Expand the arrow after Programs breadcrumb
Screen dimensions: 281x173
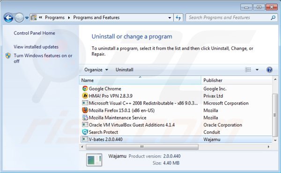(69, 17)
